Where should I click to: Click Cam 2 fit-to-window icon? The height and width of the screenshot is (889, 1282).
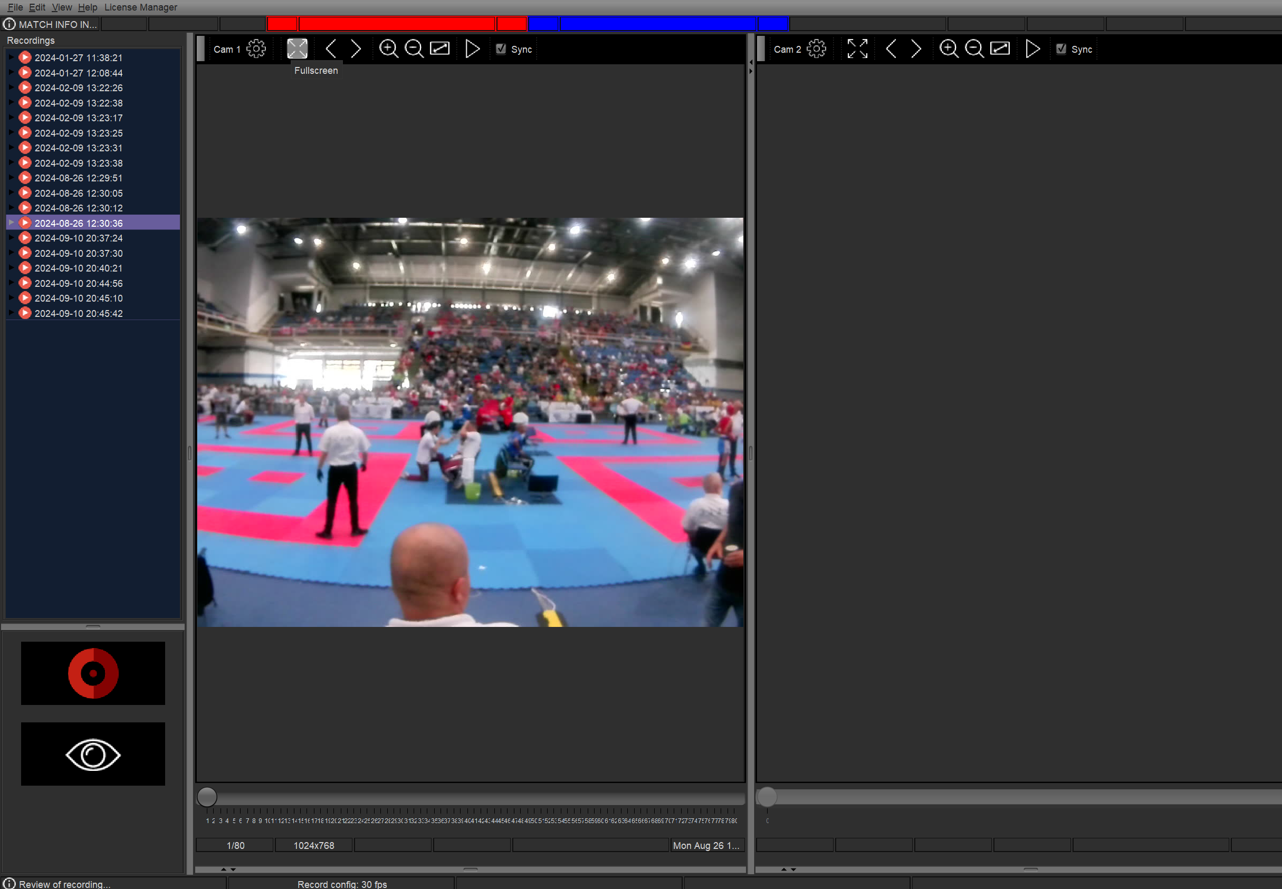point(1000,49)
